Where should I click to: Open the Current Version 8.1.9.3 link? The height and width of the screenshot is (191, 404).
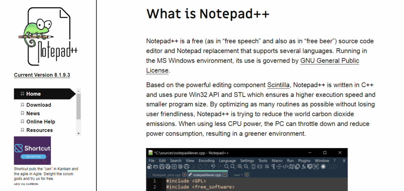click(42, 75)
